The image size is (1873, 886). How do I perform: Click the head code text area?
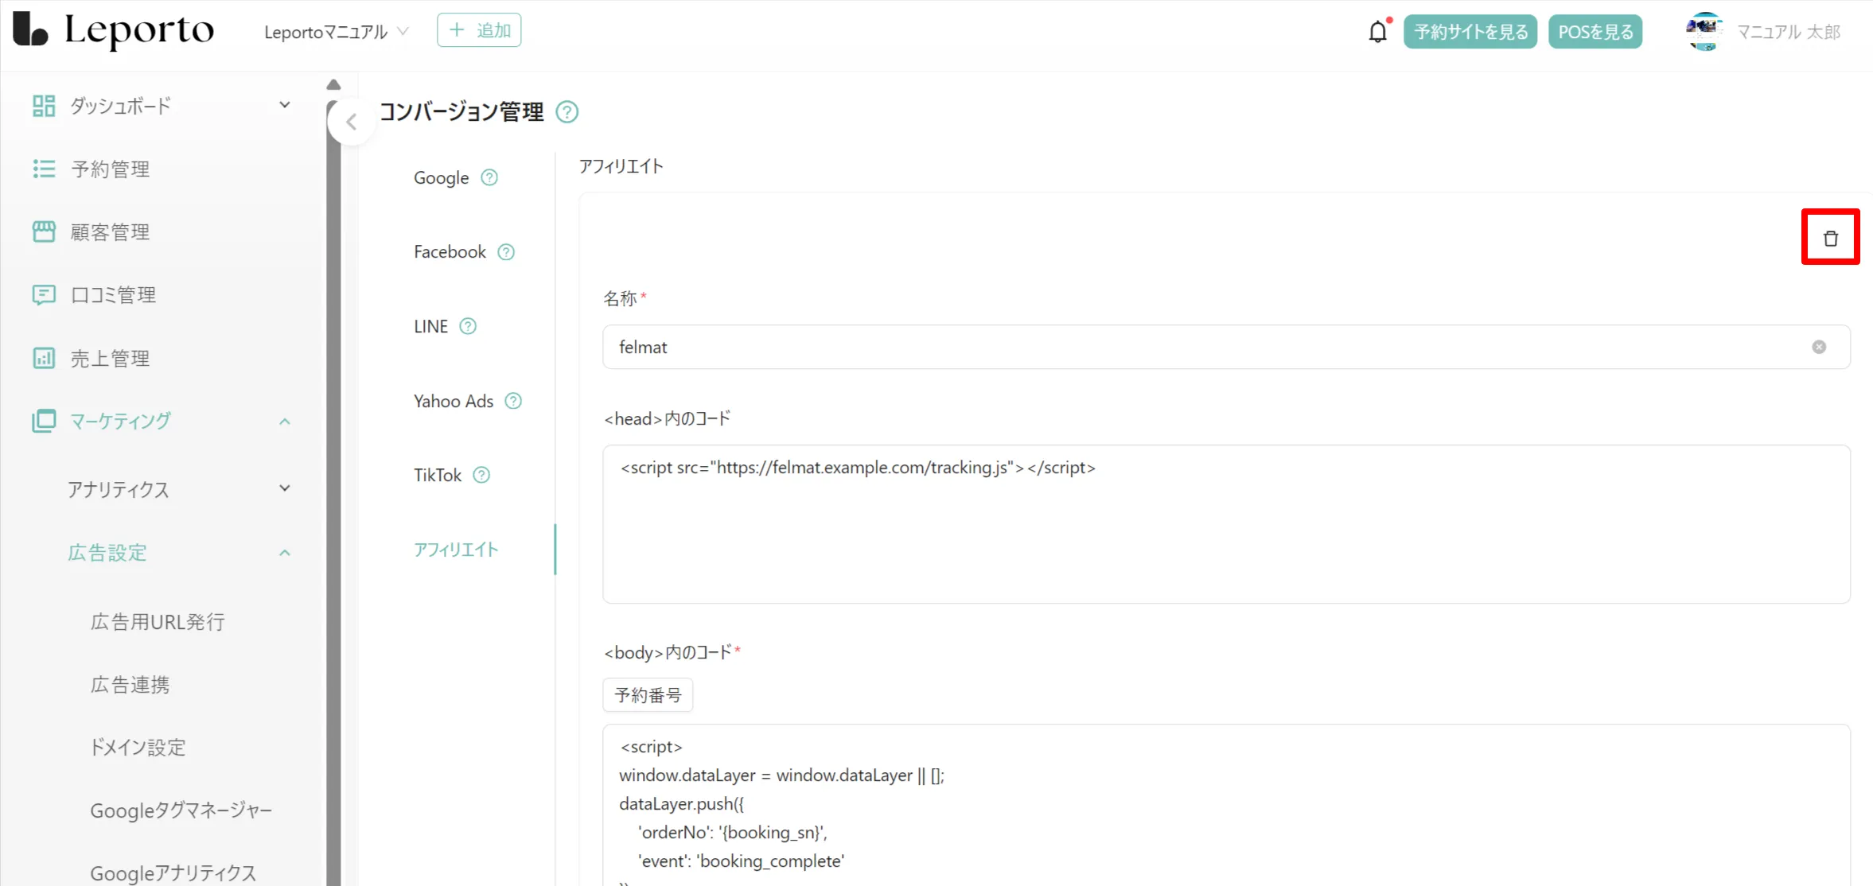(1226, 524)
